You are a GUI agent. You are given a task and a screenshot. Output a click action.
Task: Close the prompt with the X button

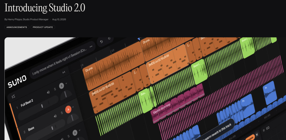pos(257,134)
